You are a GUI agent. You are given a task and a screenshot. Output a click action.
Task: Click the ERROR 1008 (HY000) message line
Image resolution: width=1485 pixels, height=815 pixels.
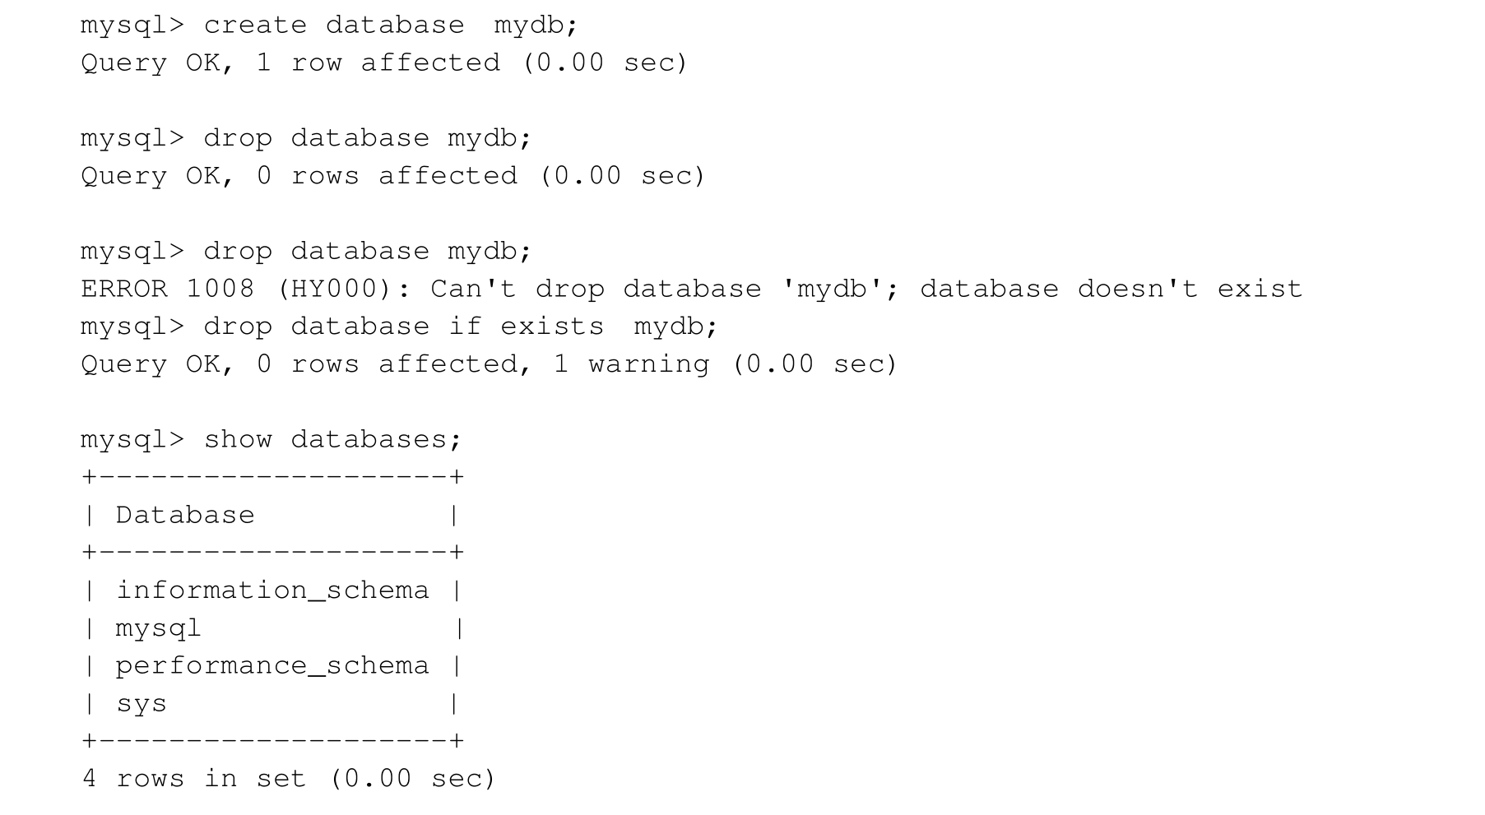tap(691, 289)
